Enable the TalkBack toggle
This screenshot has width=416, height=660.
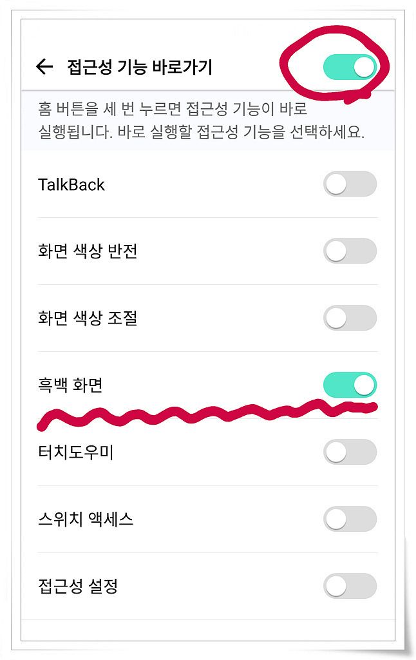point(350,184)
